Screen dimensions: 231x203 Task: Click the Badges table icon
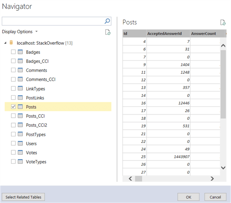point(20,52)
